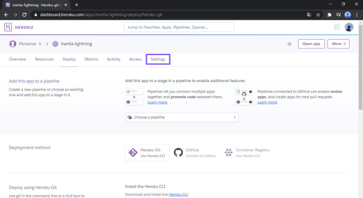The height and width of the screenshot is (198, 363).
Task: Select Container Registry deployment method
Action: coord(247,153)
